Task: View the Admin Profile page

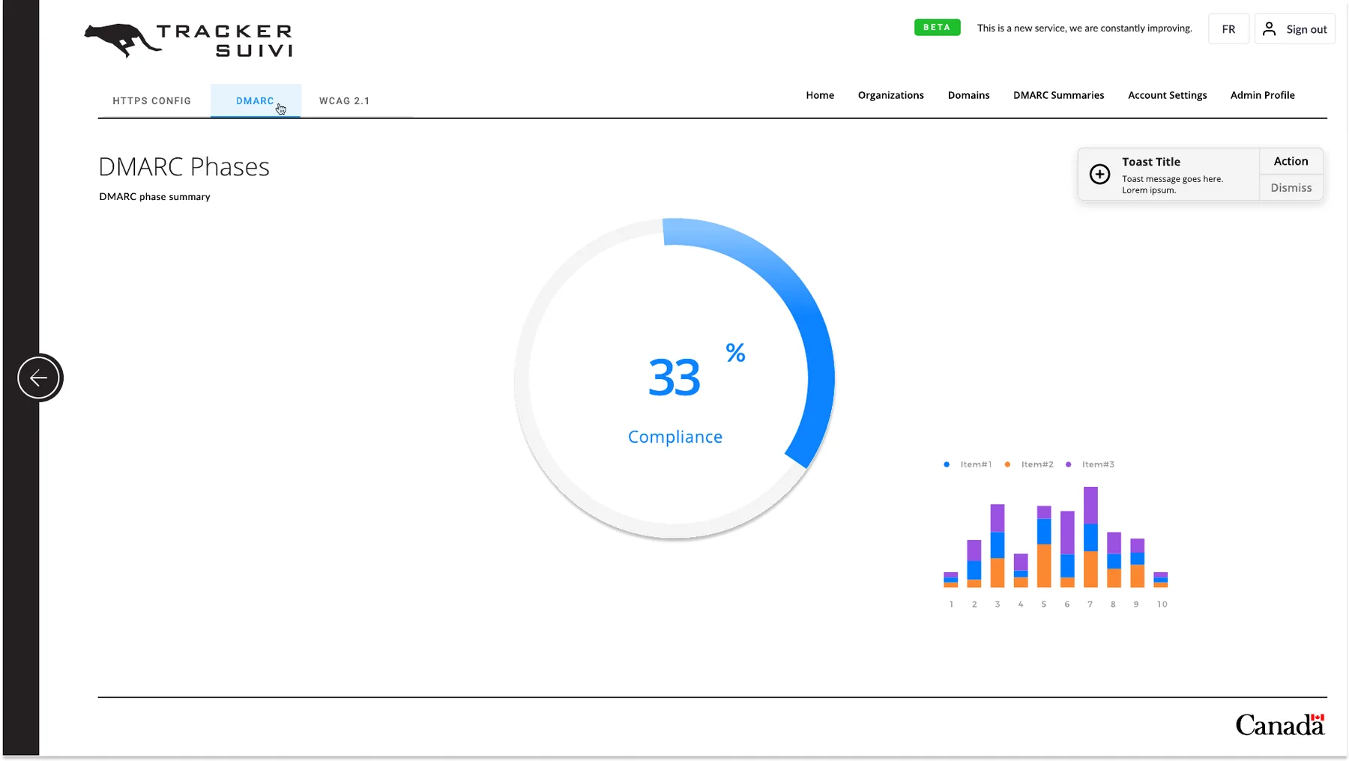Action: [1263, 95]
